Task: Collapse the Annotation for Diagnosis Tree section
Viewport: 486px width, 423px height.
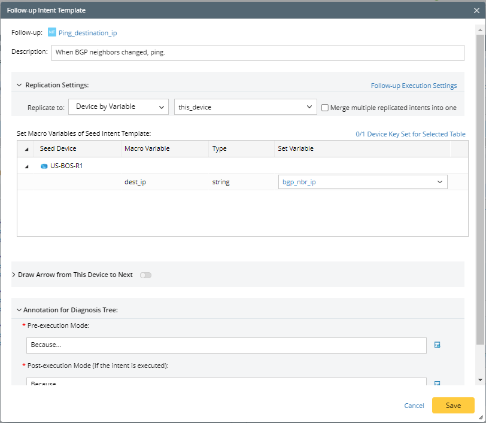Action: pos(19,310)
